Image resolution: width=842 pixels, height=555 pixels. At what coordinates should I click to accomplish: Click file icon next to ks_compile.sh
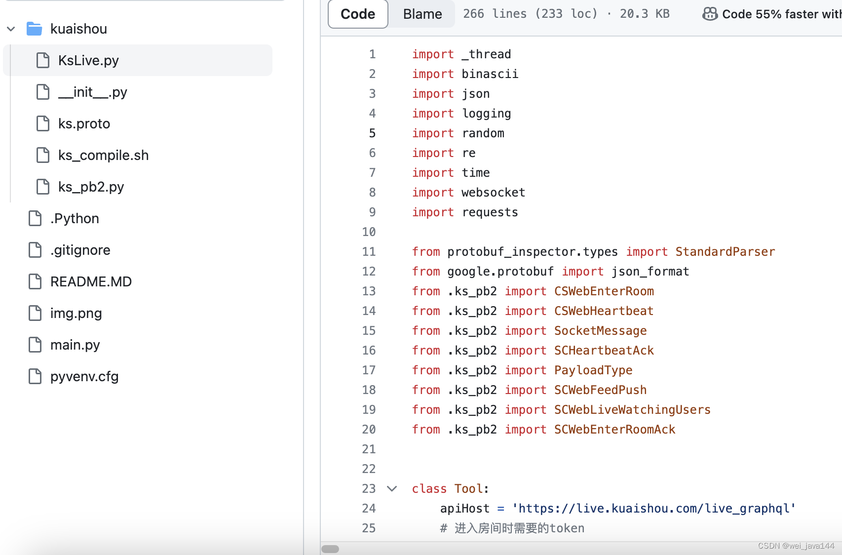pyautogui.click(x=43, y=155)
